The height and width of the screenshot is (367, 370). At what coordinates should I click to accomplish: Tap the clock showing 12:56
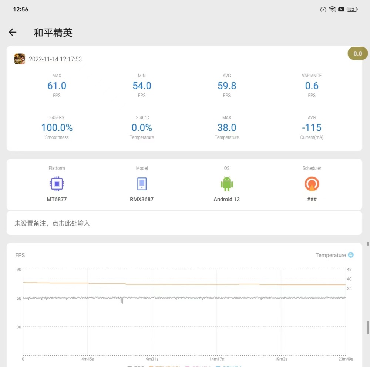tap(20, 10)
